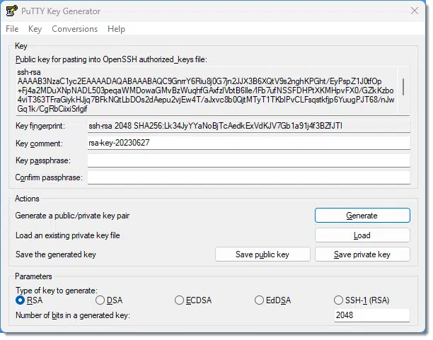Click 'Generate a public/private key pair' text
Image resolution: width=433 pixels, height=340 pixels.
(72, 216)
